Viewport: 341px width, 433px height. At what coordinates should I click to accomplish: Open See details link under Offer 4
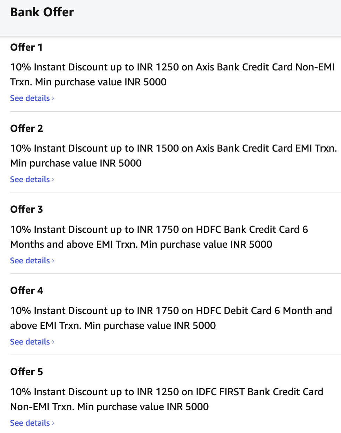click(30, 342)
